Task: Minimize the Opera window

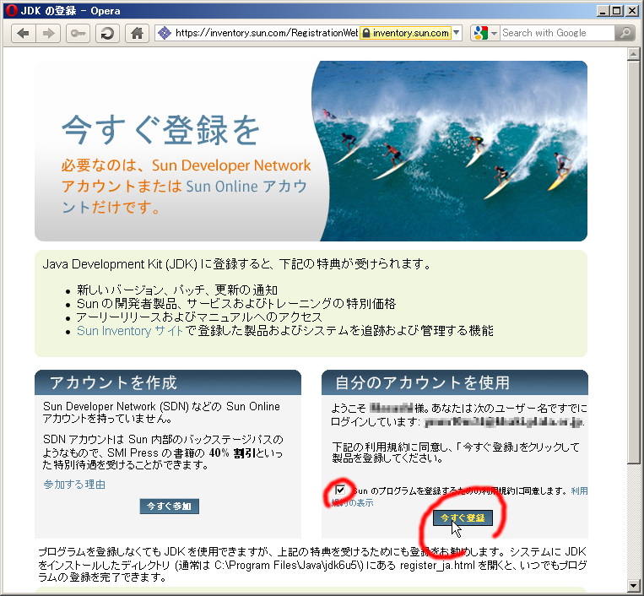Action: click(x=603, y=11)
